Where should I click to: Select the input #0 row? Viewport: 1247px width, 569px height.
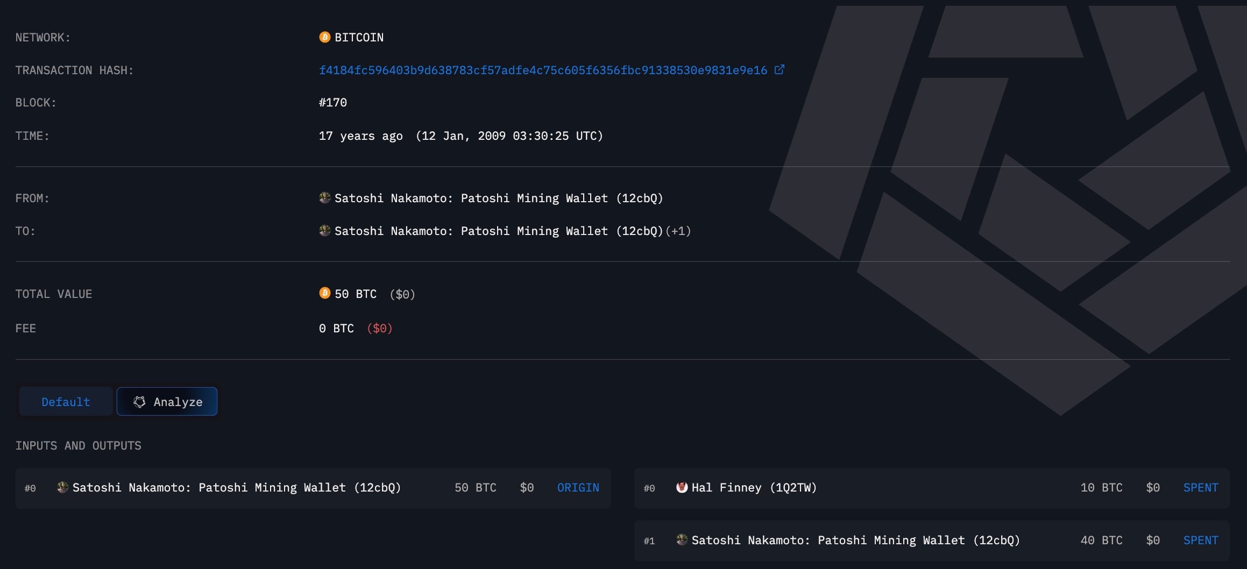pyautogui.click(x=315, y=487)
